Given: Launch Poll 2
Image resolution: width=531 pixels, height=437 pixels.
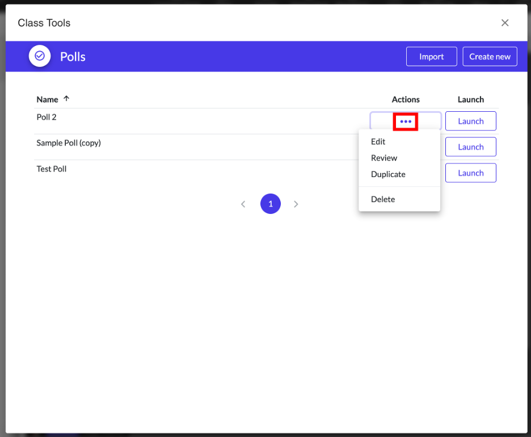Looking at the screenshot, I should coord(471,121).
